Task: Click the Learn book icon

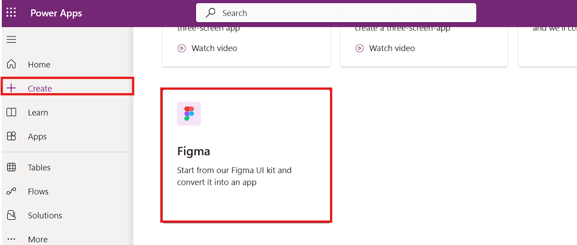Action: click(12, 112)
